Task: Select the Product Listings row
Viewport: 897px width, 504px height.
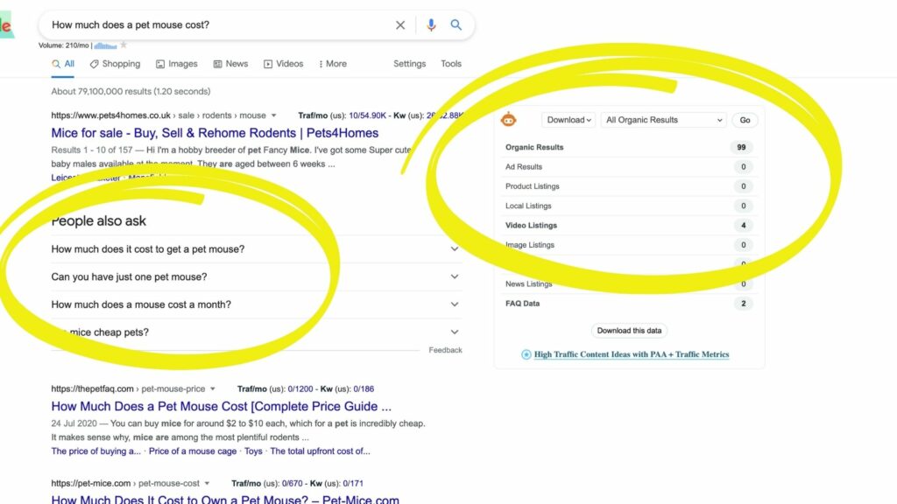Action: pyautogui.click(x=629, y=186)
